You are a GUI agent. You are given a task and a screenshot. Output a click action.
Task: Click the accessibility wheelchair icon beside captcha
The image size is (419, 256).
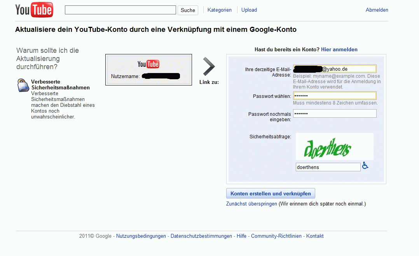coord(365,166)
